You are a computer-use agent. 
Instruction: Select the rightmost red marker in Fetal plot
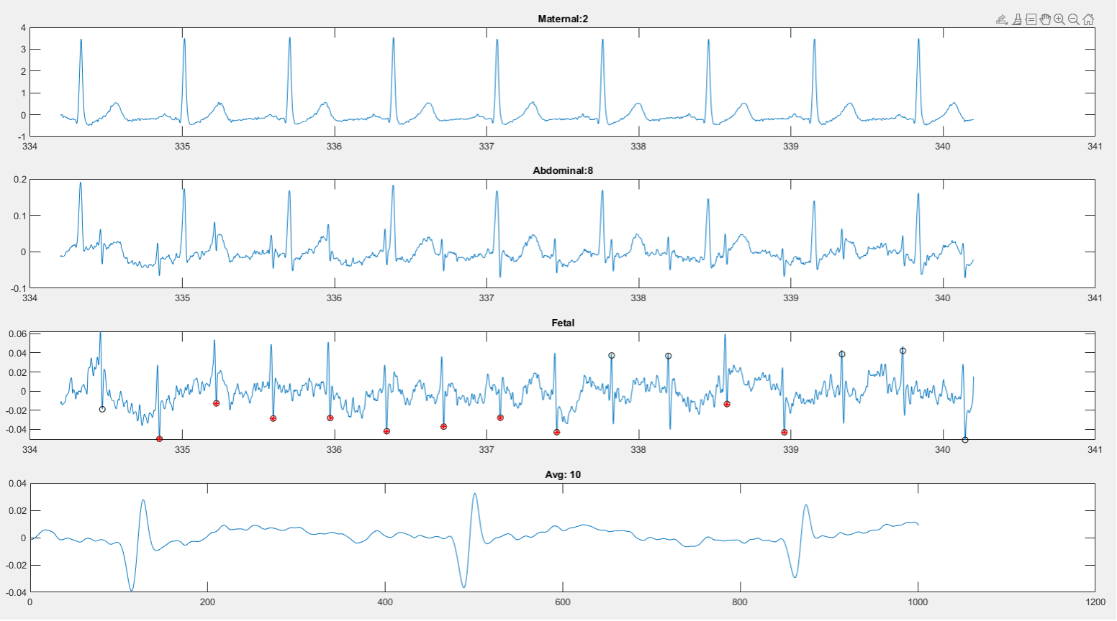(784, 432)
